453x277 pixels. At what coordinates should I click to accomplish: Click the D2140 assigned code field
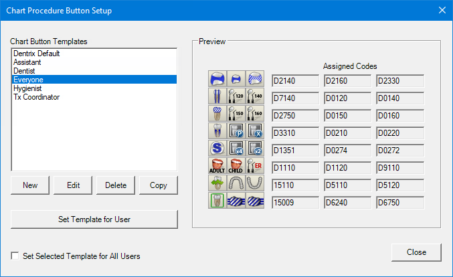(295, 81)
